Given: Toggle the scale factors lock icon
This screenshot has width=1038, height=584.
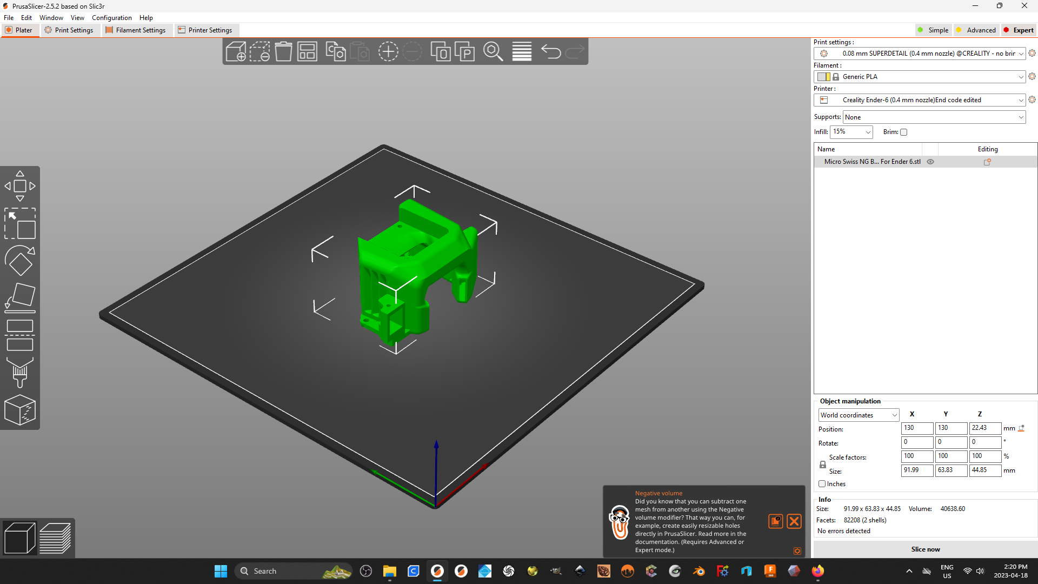Looking at the screenshot, I should tap(822, 464).
